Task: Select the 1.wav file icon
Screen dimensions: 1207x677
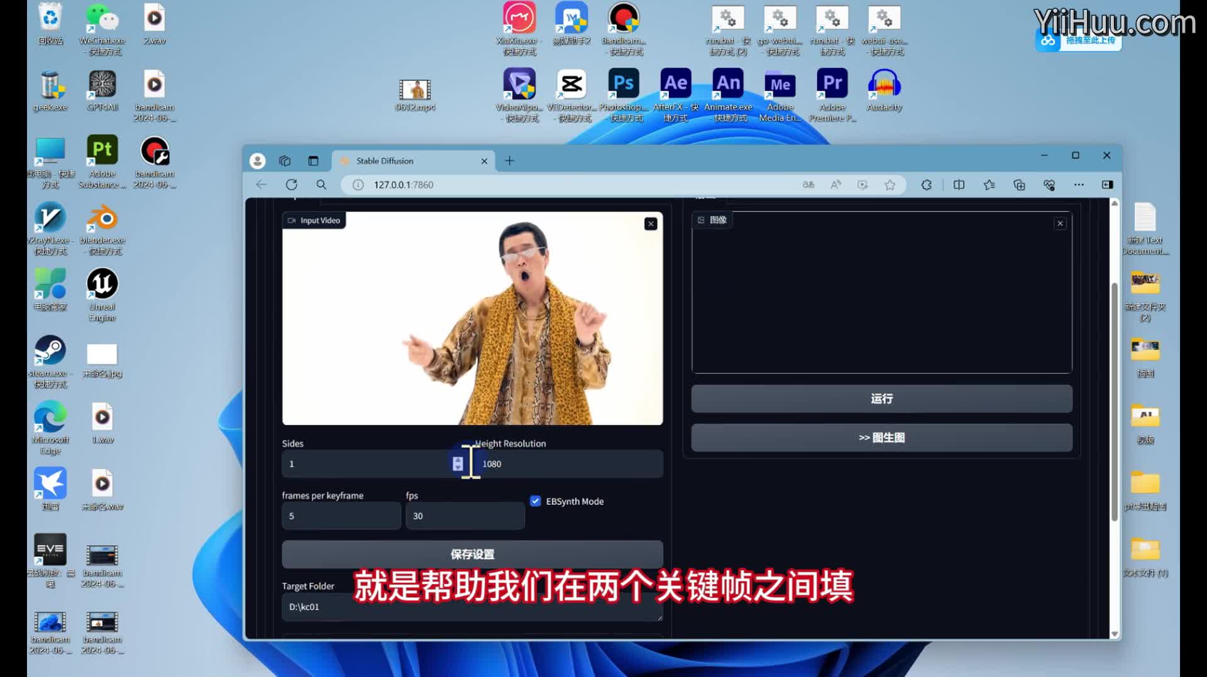Action: click(102, 424)
